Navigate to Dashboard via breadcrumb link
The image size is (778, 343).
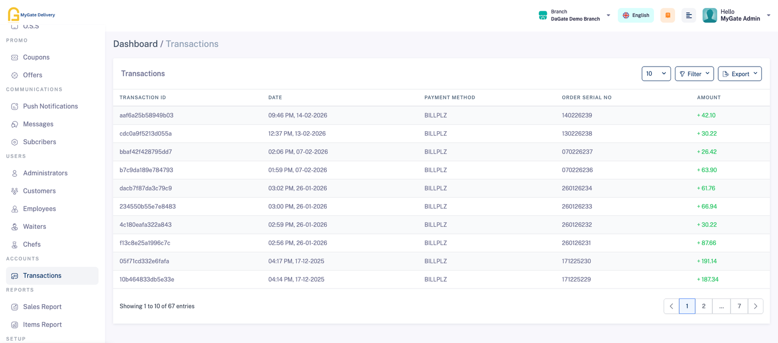coord(135,44)
